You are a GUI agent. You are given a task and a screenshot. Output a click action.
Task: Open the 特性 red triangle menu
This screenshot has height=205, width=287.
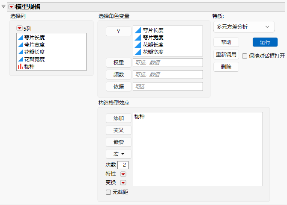(123, 174)
